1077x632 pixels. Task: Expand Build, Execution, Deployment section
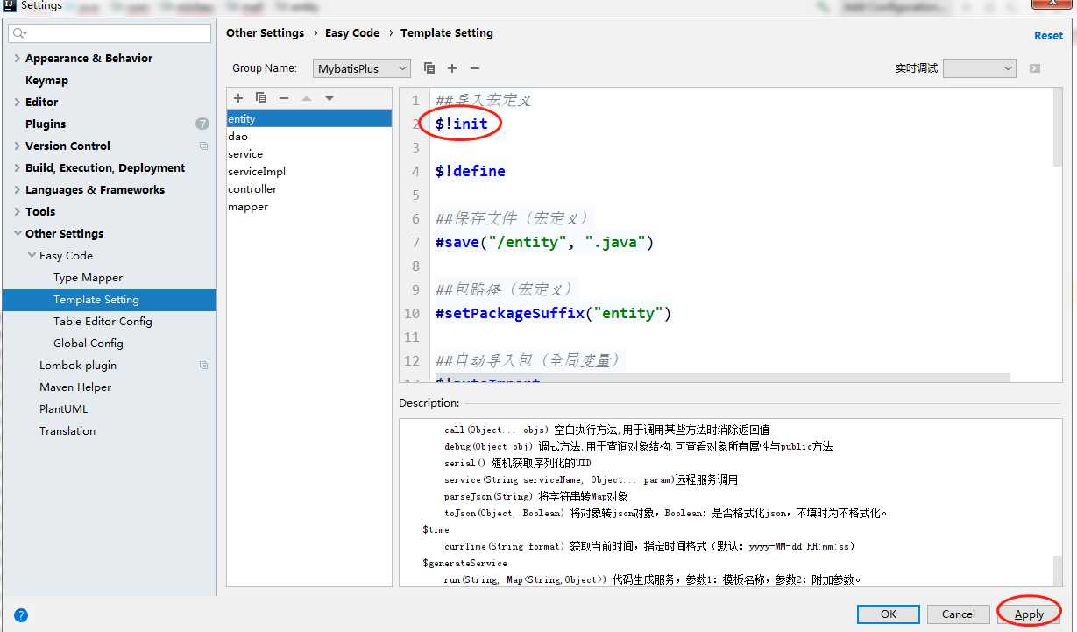coord(18,168)
